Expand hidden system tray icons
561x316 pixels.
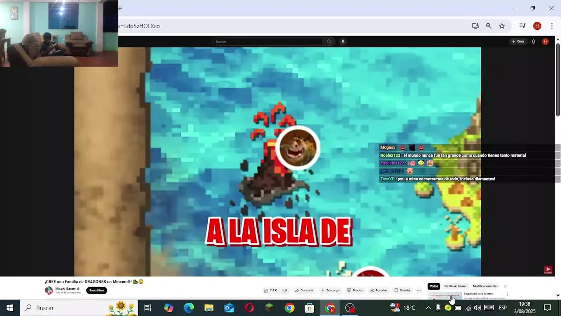tap(428, 308)
